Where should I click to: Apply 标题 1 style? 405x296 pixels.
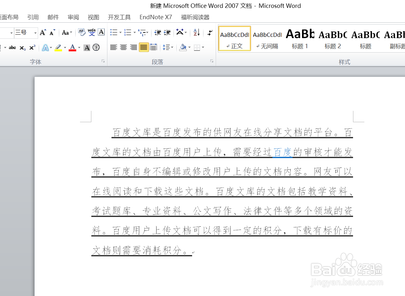coord(300,38)
